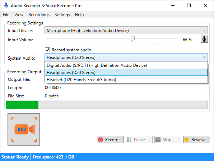Open the File menu
The height and width of the screenshot is (161, 214).
(6, 15)
